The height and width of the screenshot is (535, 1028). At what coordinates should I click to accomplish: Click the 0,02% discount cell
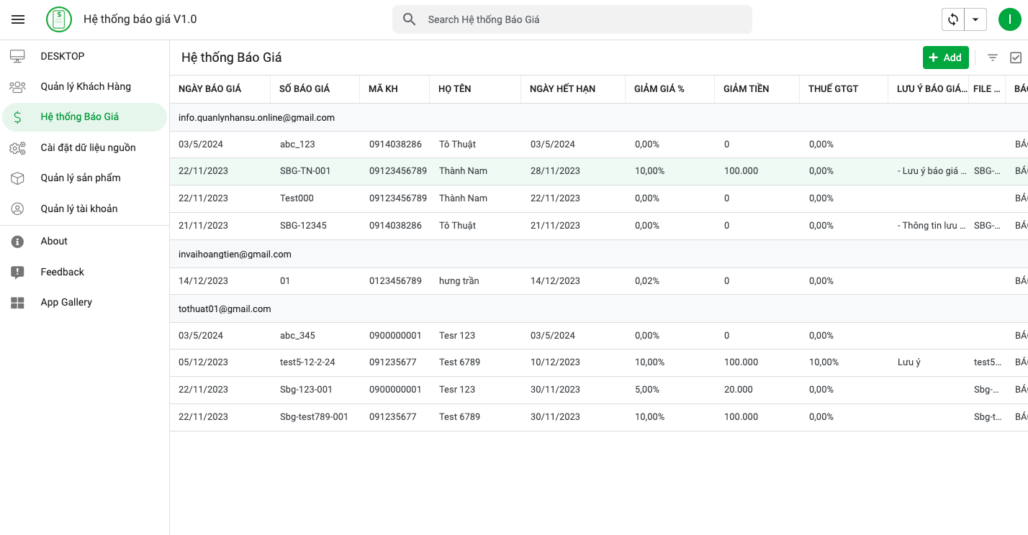pos(647,281)
